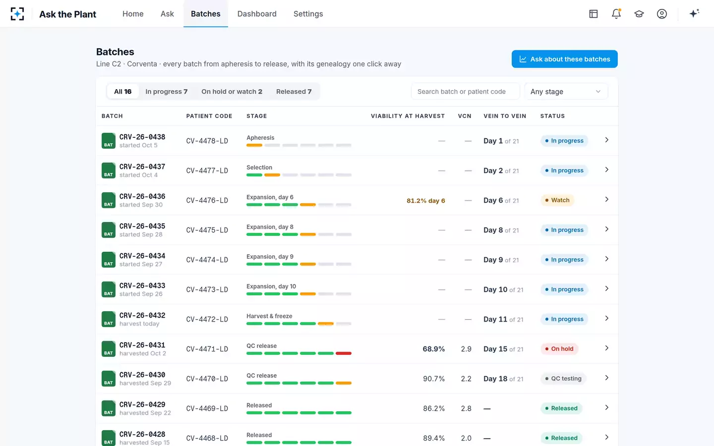This screenshot has width=714, height=446.
Task: Click the BAT icon for CRV-26-0429
Action: [x=109, y=408]
